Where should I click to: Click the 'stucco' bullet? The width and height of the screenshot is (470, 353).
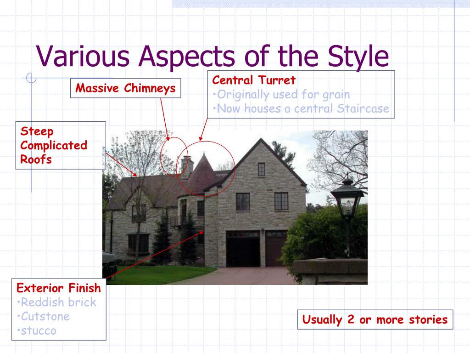[37, 331]
